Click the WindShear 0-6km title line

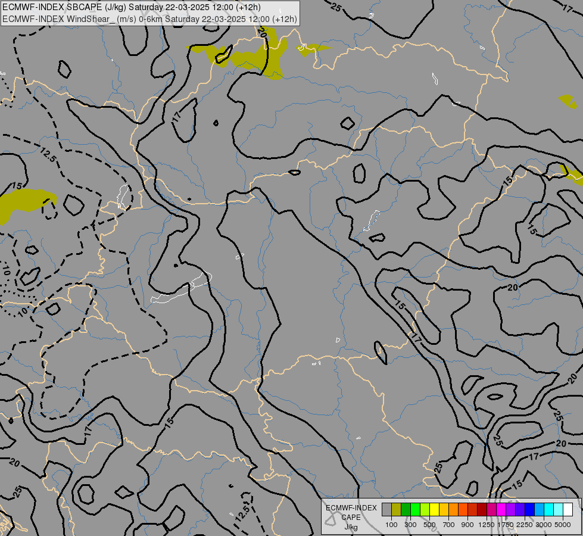(149, 19)
